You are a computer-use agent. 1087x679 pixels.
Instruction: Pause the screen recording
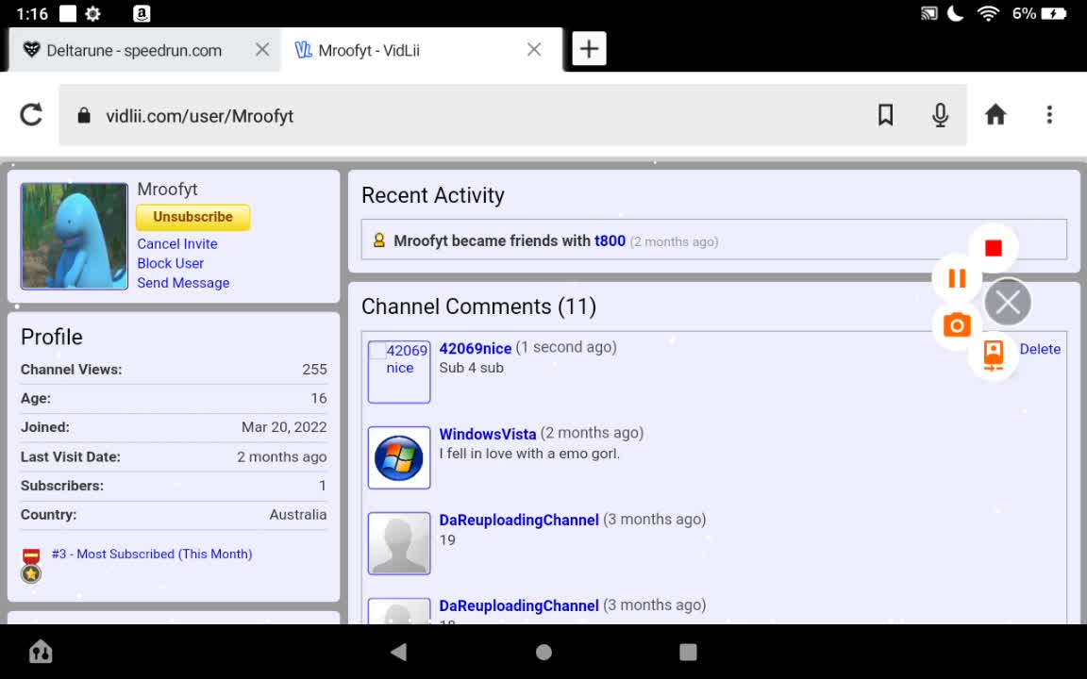(x=957, y=278)
